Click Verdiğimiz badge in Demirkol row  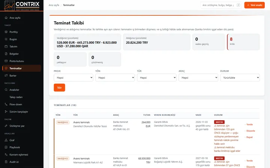(63, 122)
